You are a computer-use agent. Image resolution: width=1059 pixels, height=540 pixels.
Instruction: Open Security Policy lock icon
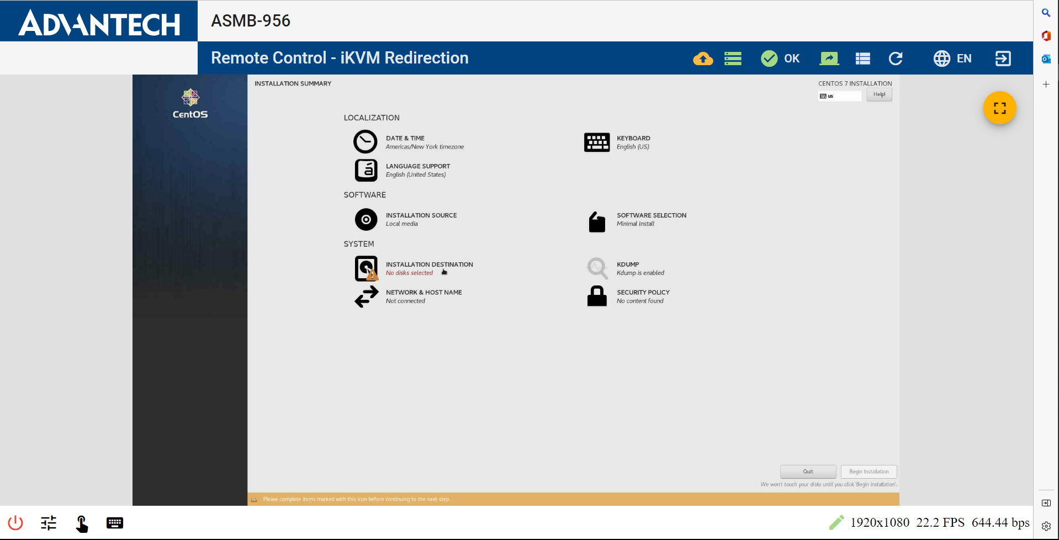(597, 296)
